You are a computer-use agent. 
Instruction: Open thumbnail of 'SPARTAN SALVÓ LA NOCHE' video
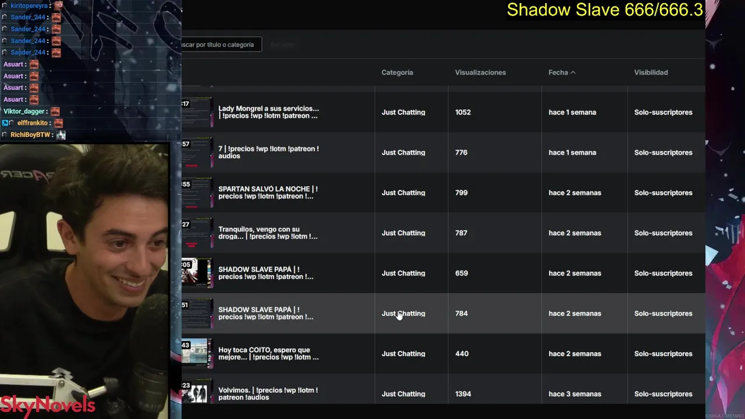pyautogui.click(x=197, y=193)
